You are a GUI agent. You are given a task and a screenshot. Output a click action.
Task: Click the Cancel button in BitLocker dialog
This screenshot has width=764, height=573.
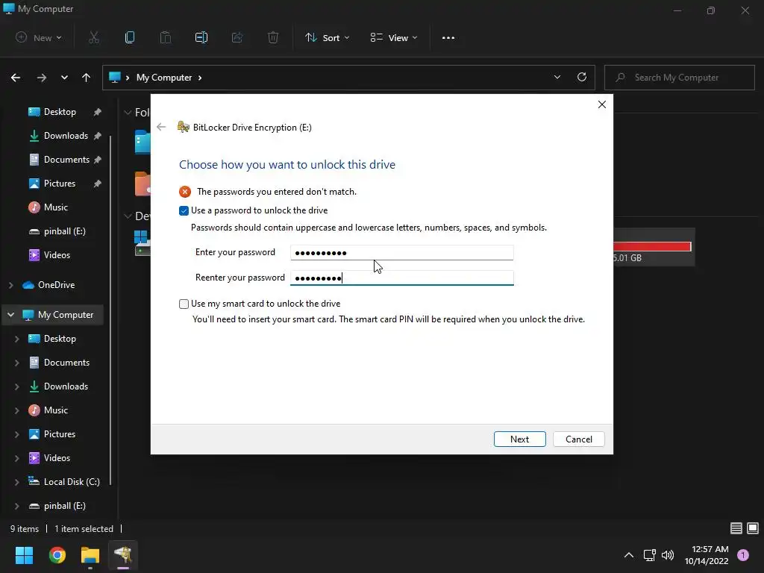point(579,439)
